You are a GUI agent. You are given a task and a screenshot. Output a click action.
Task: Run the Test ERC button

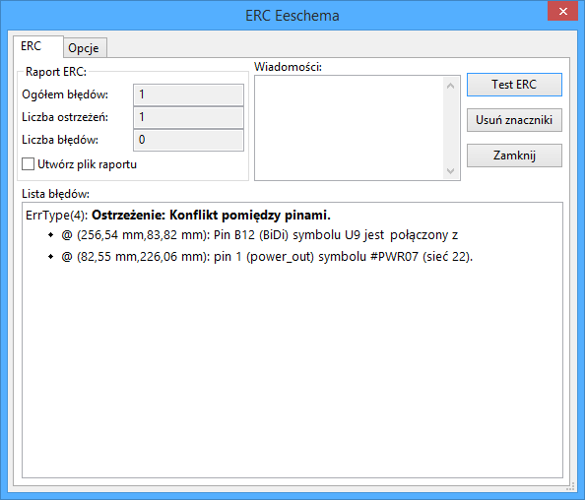(x=514, y=85)
